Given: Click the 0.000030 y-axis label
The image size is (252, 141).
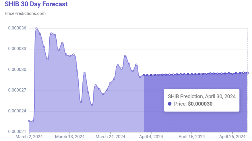Looking at the screenshot, I should coord(17,70).
